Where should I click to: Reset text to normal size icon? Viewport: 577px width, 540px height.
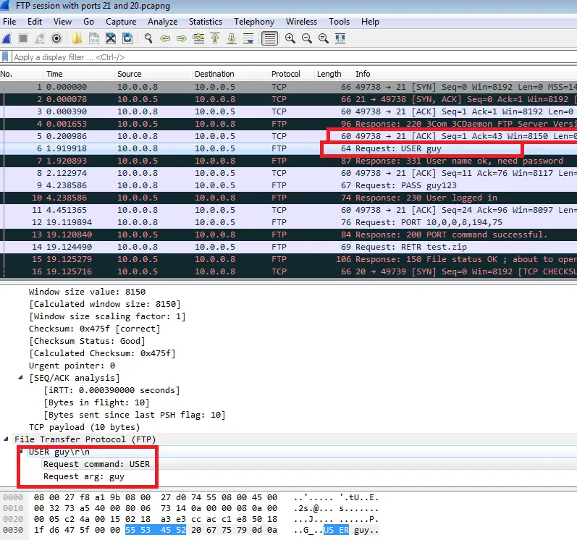pos(324,38)
